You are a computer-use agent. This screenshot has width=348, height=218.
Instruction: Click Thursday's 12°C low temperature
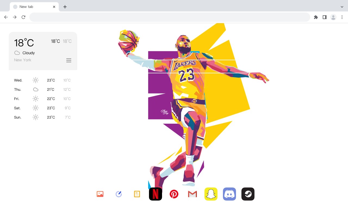(67, 89)
